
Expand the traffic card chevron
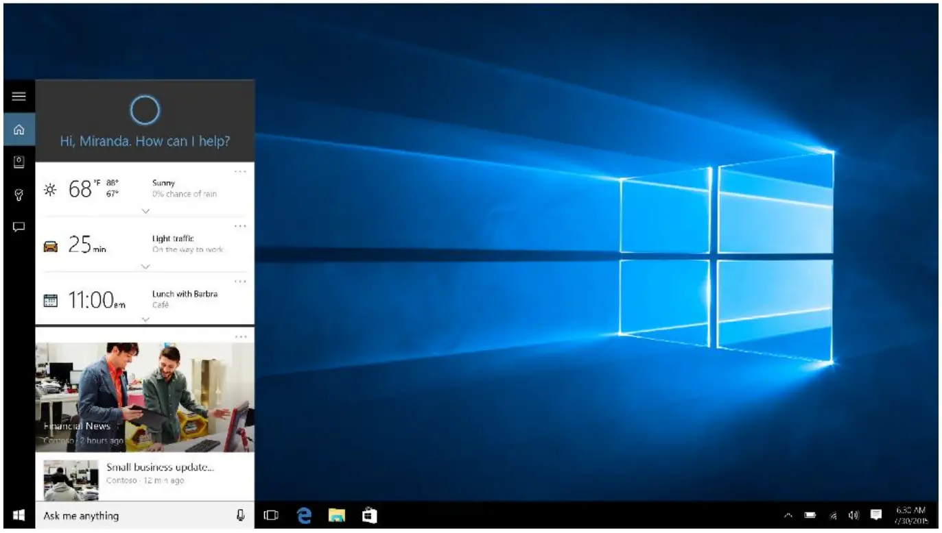point(145,266)
